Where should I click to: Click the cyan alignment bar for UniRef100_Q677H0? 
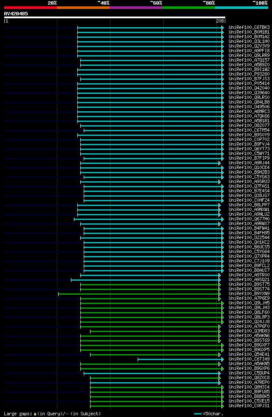(x=149, y=219)
